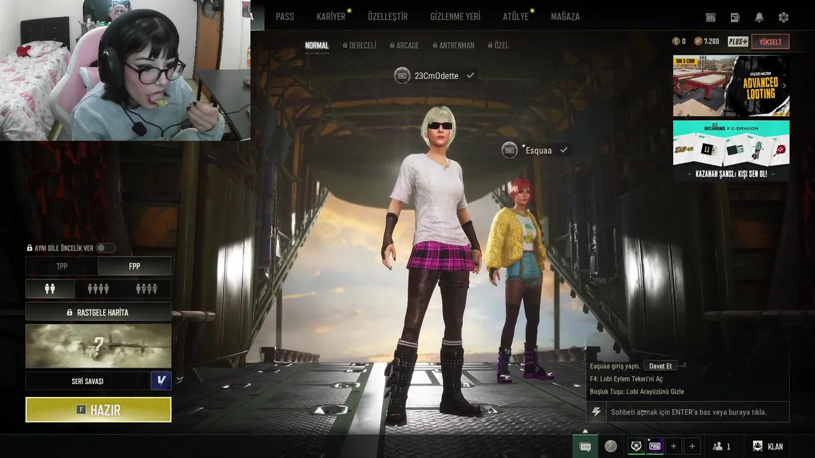Image resolution: width=815 pixels, height=458 pixels.
Task: Open the GİZLENME YERİ tab
Action: pyautogui.click(x=455, y=17)
